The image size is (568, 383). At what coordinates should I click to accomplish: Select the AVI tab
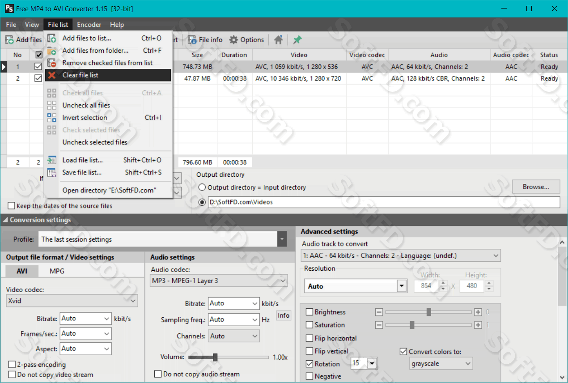point(22,271)
